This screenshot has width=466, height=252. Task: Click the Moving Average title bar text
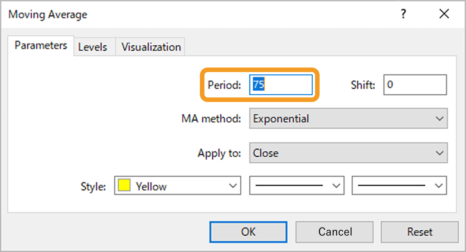click(x=48, y=15)
